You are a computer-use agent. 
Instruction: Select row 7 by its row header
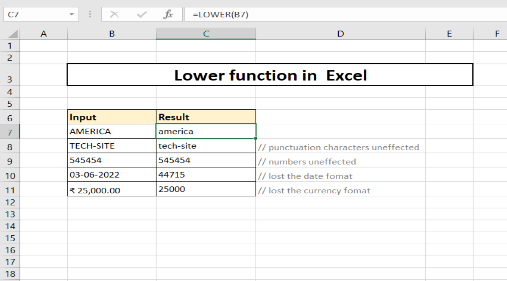tap(10, 131)
